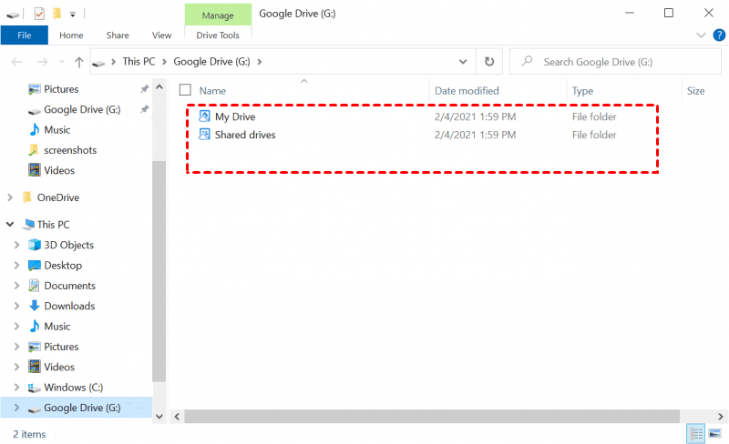The image size is (729, 444).
Task: Select This PC in navigation pane
Action: tap(53, 225)
